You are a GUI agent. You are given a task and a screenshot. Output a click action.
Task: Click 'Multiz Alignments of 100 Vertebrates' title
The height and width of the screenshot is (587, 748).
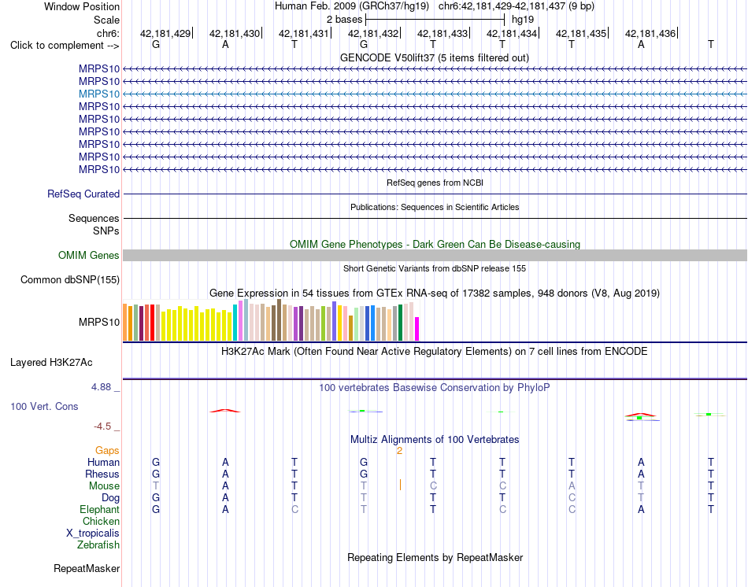coord(435,440)
